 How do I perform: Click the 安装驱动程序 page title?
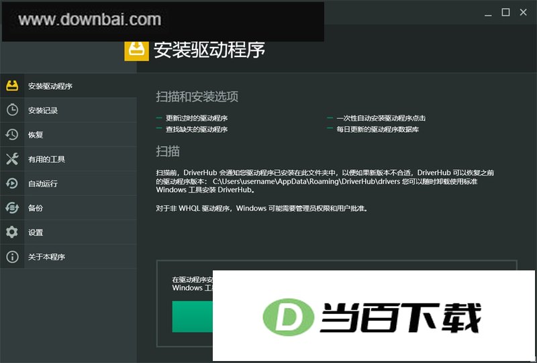pos(209,50)
